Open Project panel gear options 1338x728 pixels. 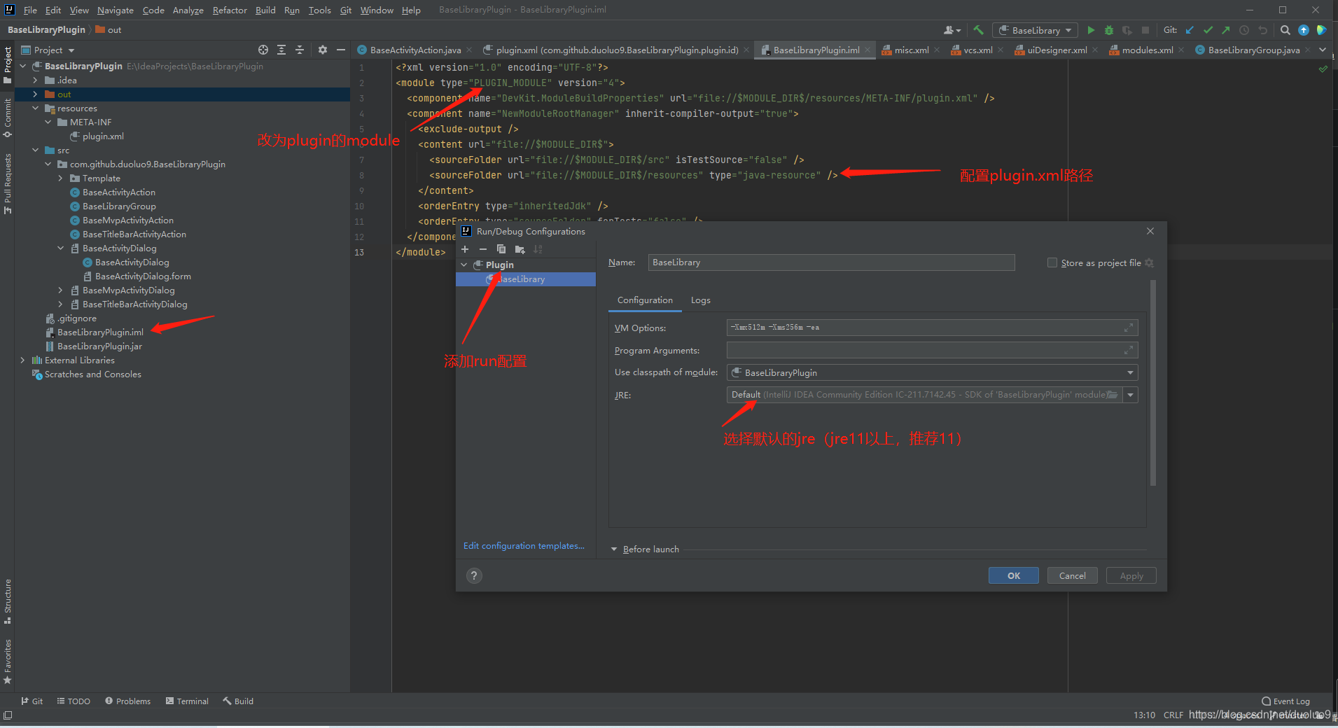(323, 50)
